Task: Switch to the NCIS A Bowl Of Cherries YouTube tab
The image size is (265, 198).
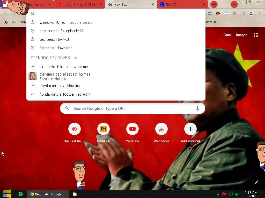Action: tap(79, 5)
